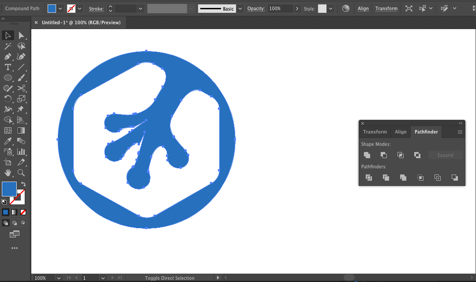
Task: Open the zoom level dropdown at bottom left
Action: pyautogui.click(x=58, y=278)
